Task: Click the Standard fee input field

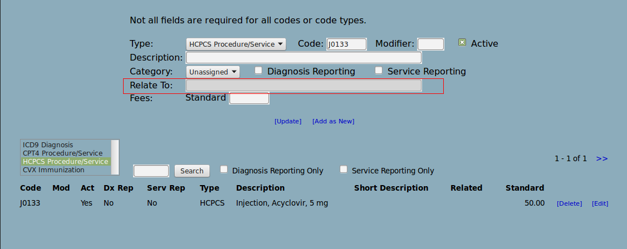Action: 249,98
